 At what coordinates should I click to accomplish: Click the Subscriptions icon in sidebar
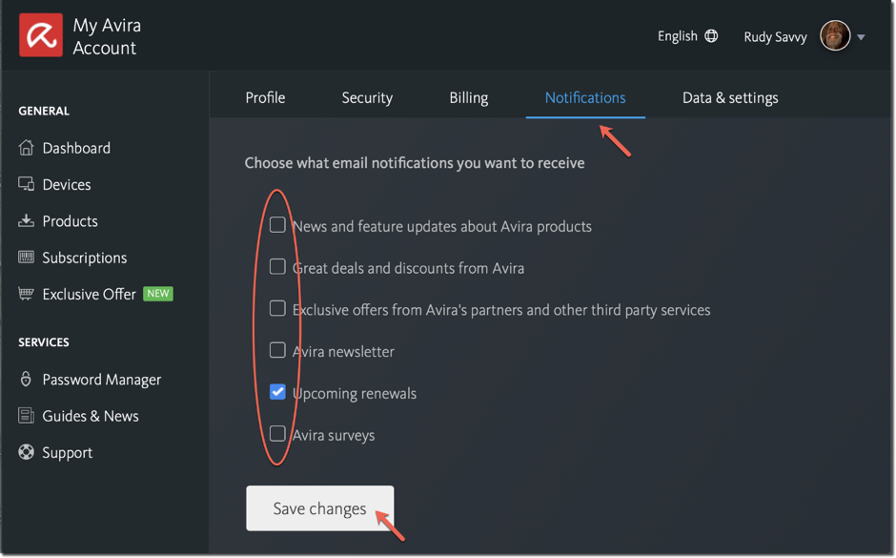click(x=26, y=258)
